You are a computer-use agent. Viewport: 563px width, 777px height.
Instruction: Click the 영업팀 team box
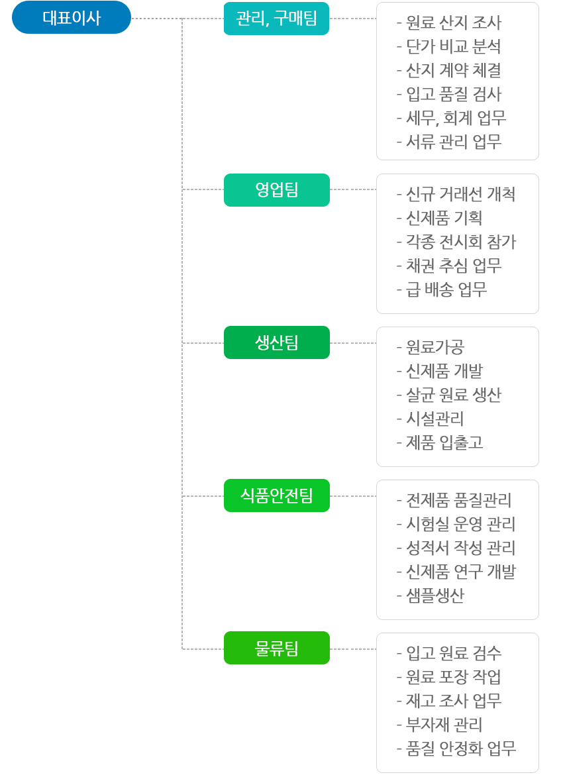click(276, 190)
